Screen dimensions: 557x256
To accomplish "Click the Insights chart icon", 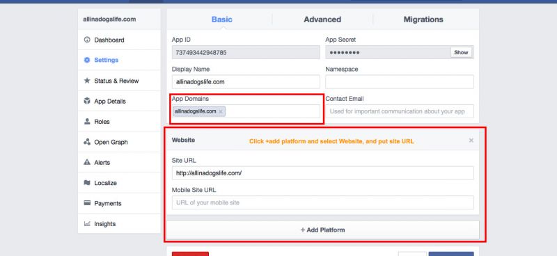I will (86, 224).
